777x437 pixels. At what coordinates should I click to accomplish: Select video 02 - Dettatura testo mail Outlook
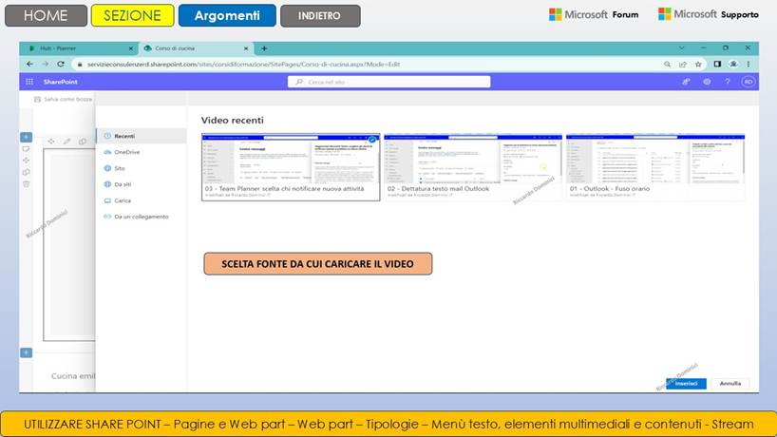[x=473, y=167]
